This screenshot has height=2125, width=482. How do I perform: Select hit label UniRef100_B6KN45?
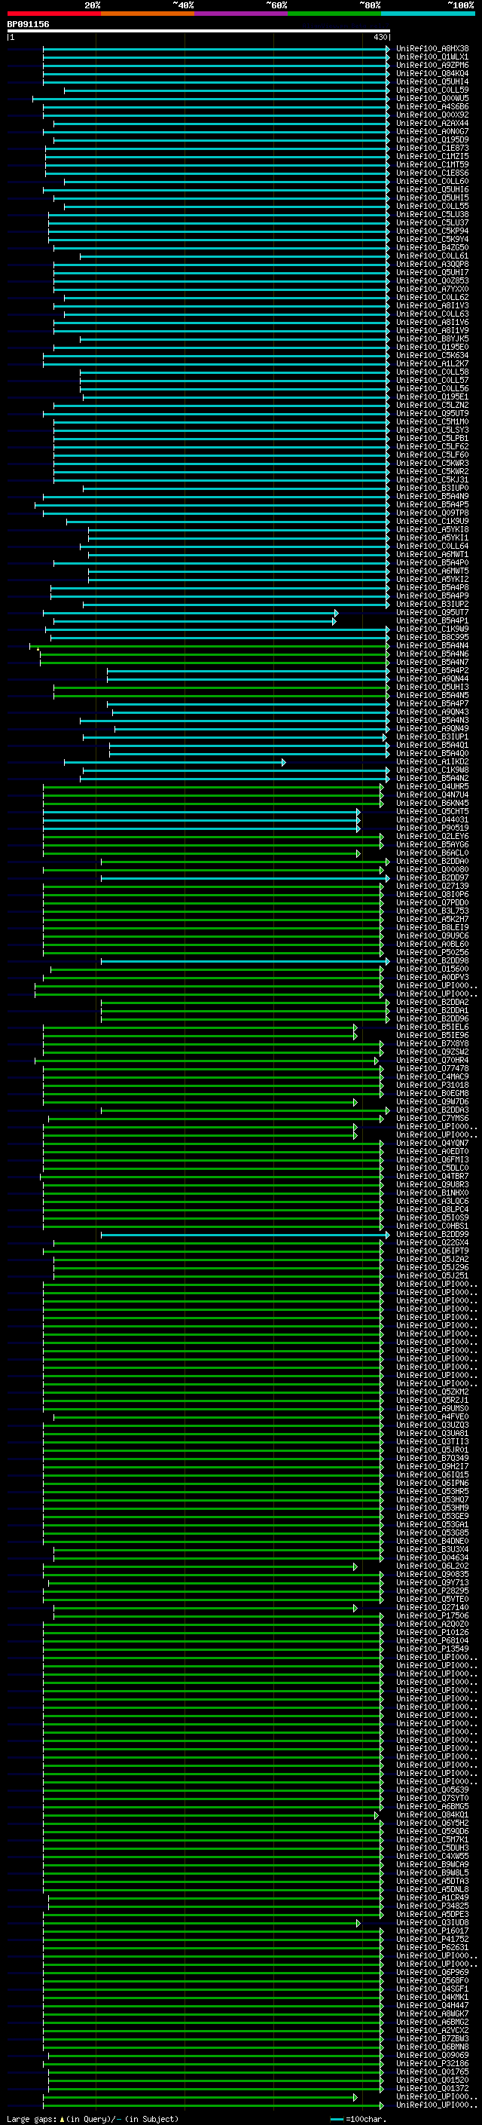point(432,804)
